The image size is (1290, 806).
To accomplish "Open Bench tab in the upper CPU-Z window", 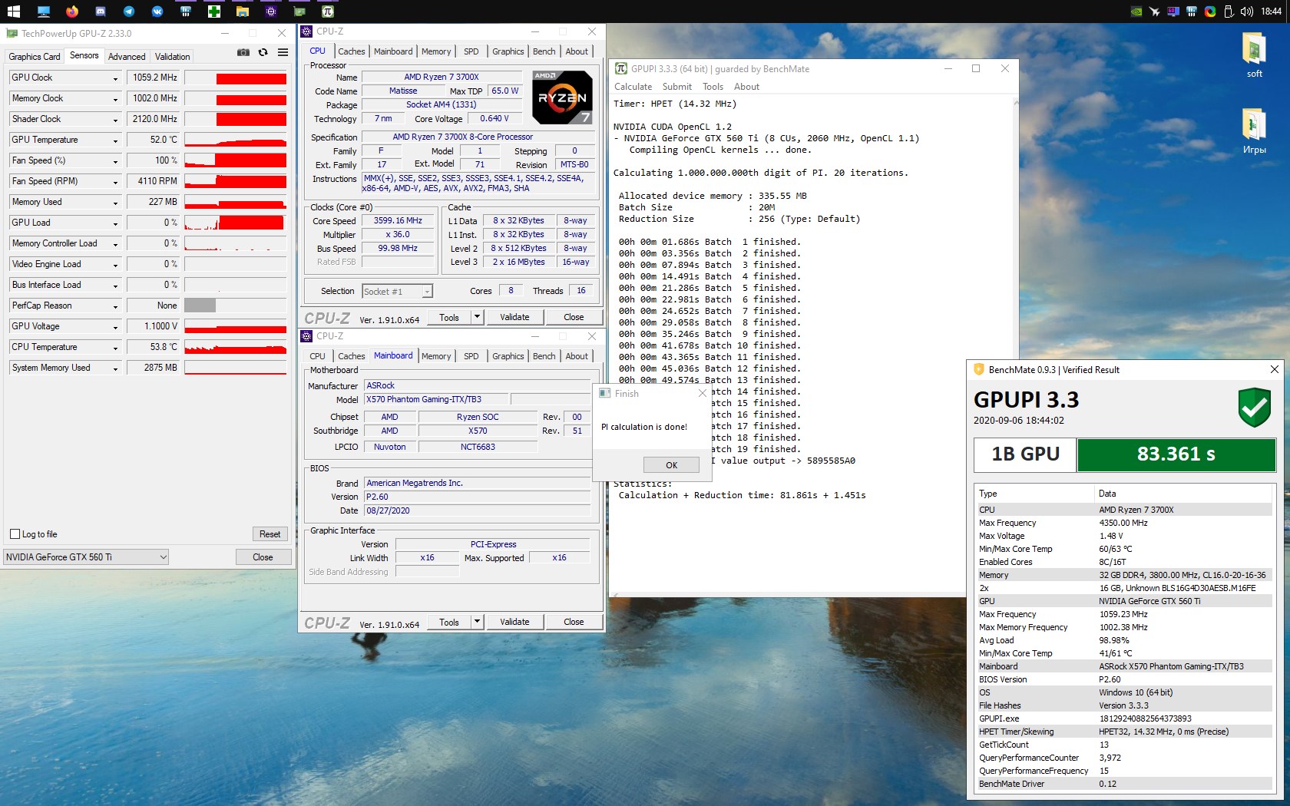I will point(544,51).
